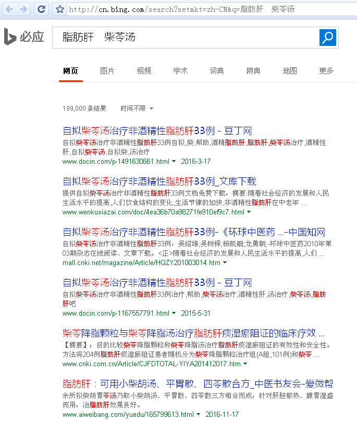
Task: Click the mall.cnki.net/magazine green URL text
Action: pos(141,262)
